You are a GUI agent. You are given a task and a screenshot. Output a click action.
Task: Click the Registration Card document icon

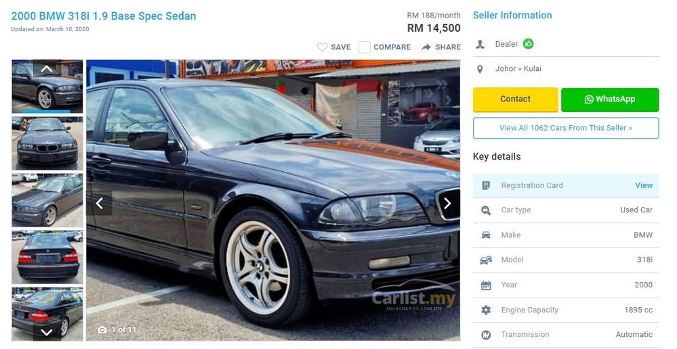[486, 185]
